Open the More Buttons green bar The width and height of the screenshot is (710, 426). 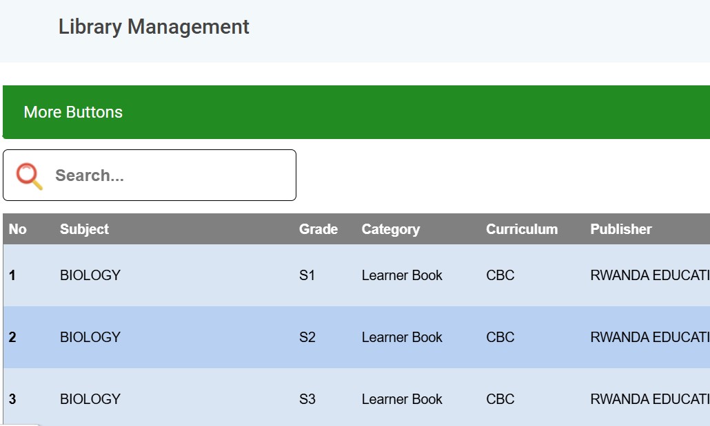tap(356, 112)
